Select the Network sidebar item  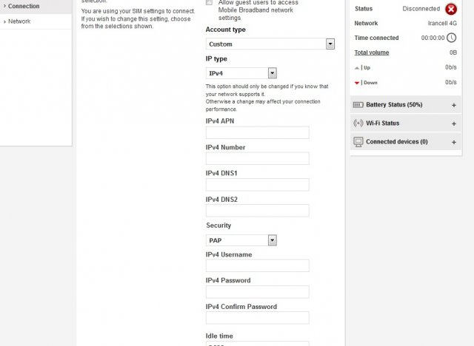coord(19,21)
